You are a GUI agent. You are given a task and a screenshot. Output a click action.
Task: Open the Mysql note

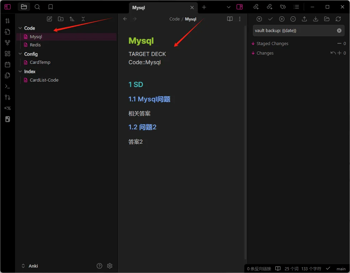[x=67, y=37]
